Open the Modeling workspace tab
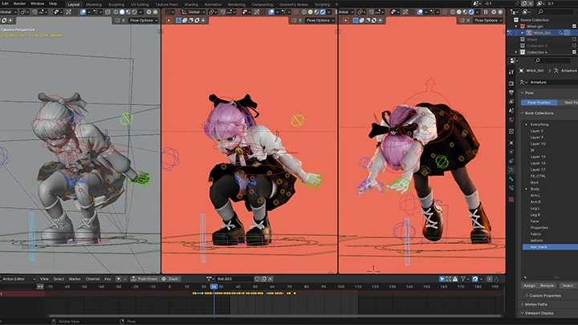 tap(94, 5)
